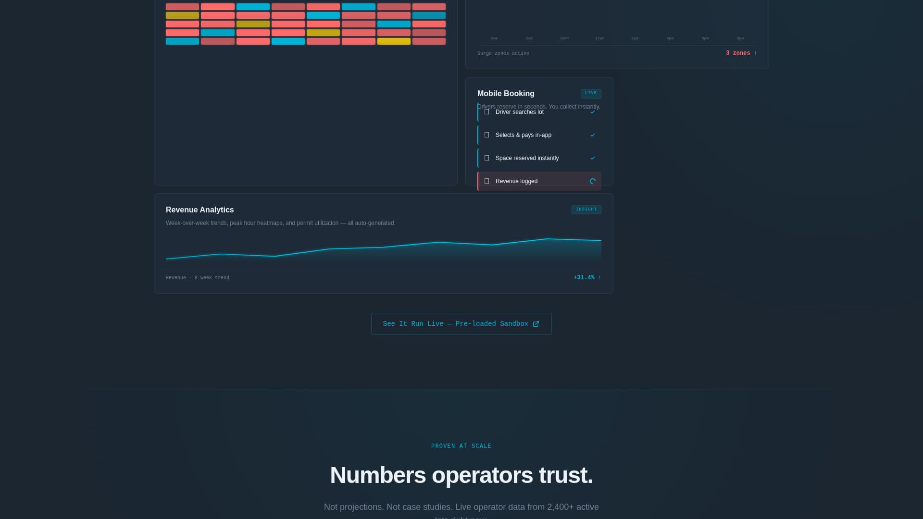Click the '2pm' time axis label
The height and width of the screenshot is (519, 923).
pyautogui.click(x=635, y=38)
